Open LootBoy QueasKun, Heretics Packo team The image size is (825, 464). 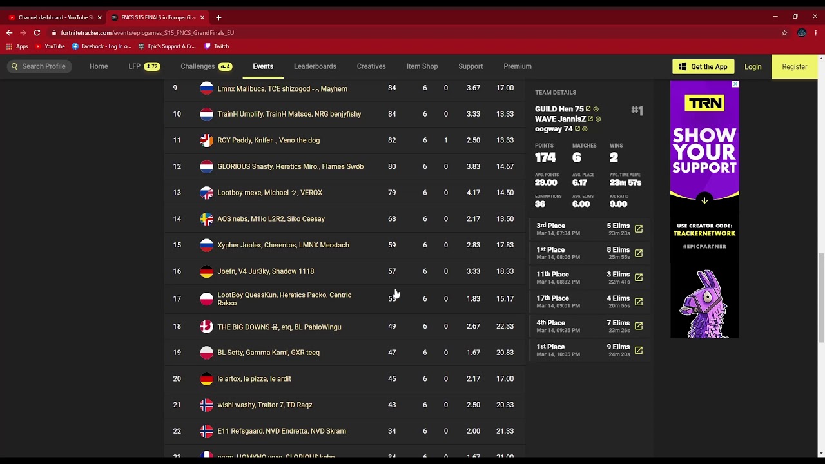tap(284, 299)
